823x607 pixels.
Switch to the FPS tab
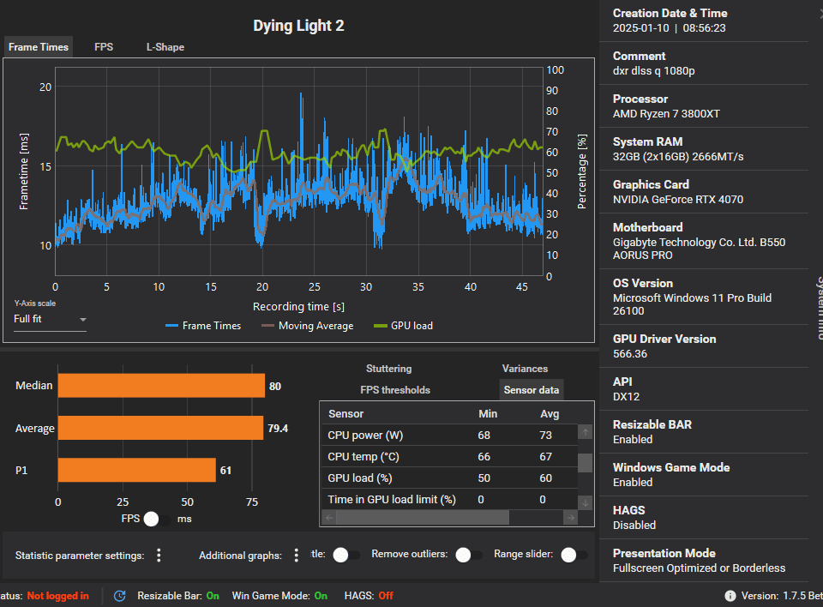tap(104, 47)
